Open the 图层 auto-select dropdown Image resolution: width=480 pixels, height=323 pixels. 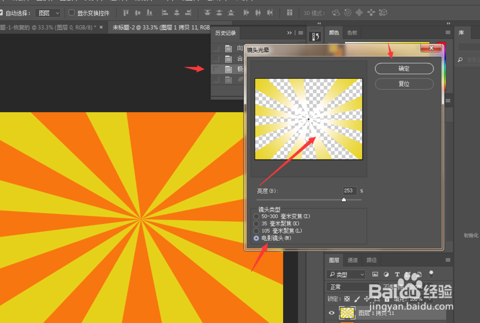click(48, 13)
